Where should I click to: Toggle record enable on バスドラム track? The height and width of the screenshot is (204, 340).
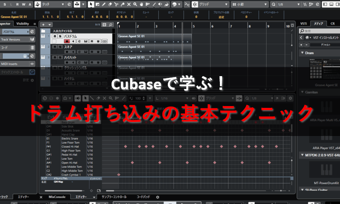[x=67, y=41]
